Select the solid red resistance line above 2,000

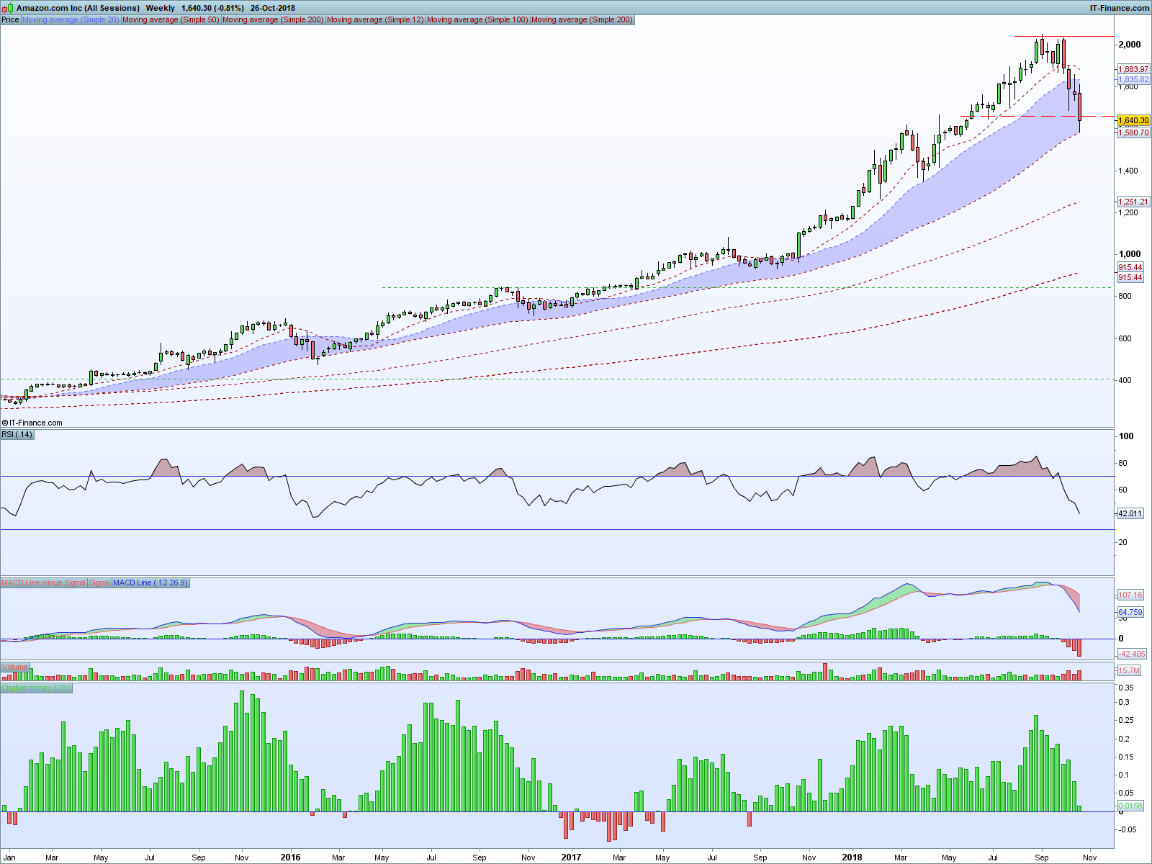(1064, 36)
